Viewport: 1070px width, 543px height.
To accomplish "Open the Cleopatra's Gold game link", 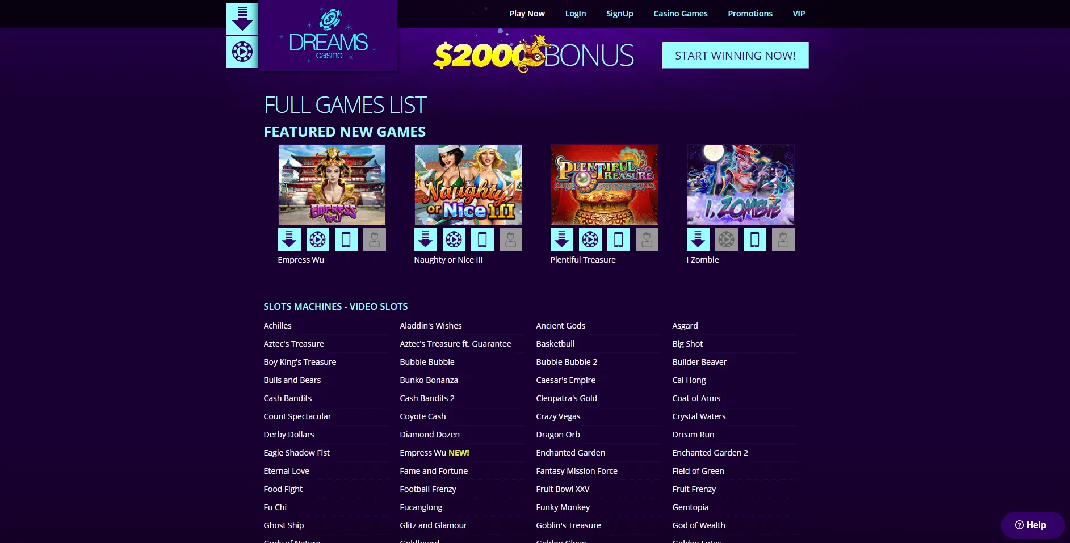I will click(567, 398).
